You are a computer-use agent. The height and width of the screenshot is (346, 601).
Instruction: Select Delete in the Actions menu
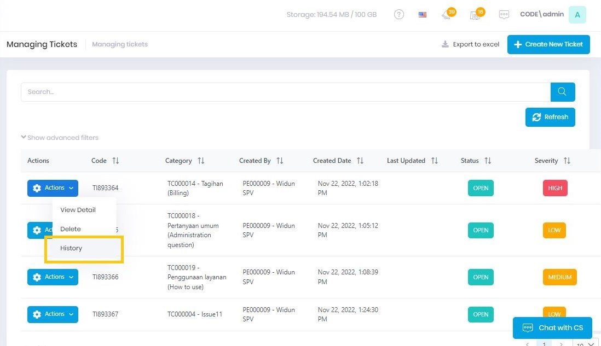71,229
